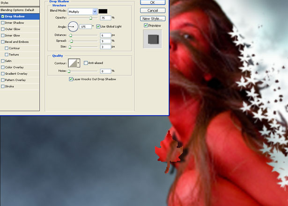Click the OK button

(x=153, y=2)
